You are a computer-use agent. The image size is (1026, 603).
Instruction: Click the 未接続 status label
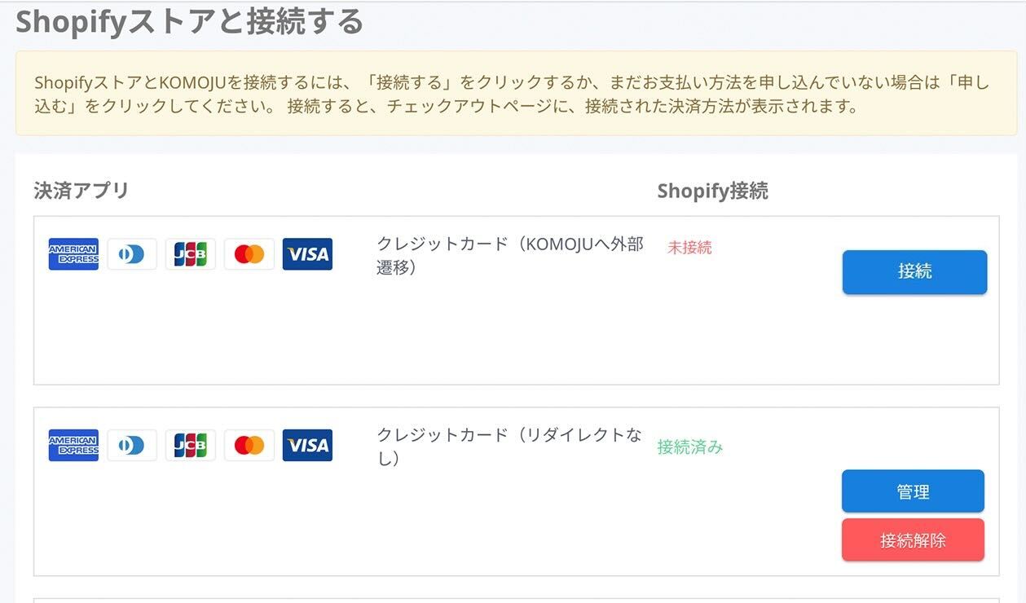(689, 248)
